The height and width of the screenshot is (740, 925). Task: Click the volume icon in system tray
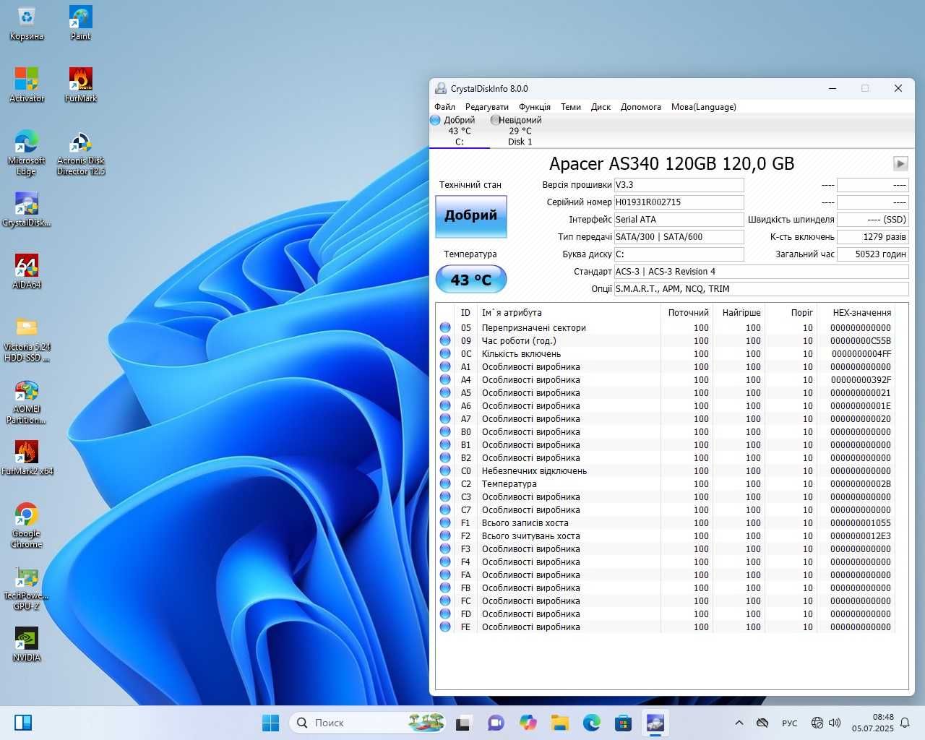(x=835, y=723)
